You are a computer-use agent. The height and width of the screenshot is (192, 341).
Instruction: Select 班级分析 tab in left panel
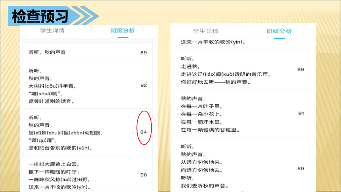(123, 31)
